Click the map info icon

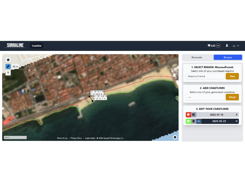(175, 137)
